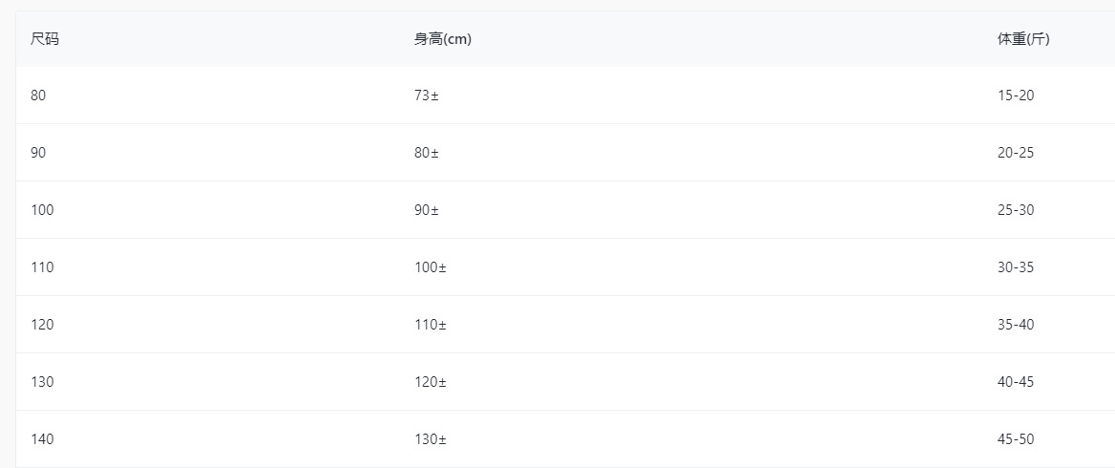Click height value 73±
Viewport: 1115px width, 468px height.
(427, 96)
